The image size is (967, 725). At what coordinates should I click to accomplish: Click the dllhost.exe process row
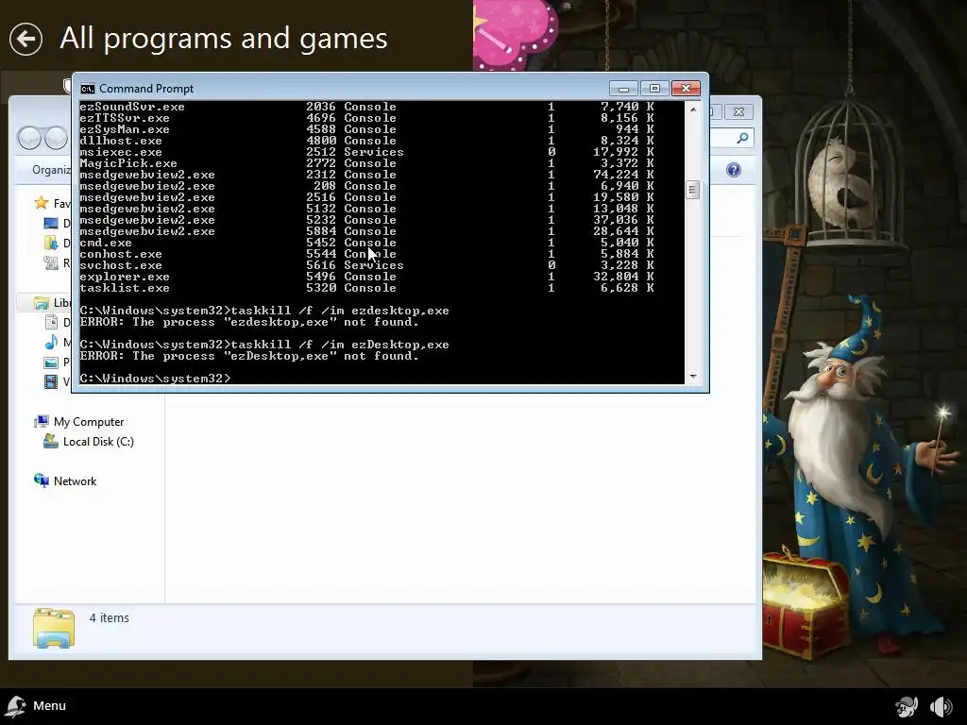click(x=366, y=141)
